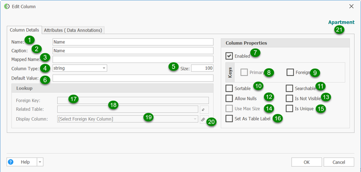The height and width of the screenshot is (172, 361).
Task: Mark the column as Is Not Visible
Action: pos(289,98)
